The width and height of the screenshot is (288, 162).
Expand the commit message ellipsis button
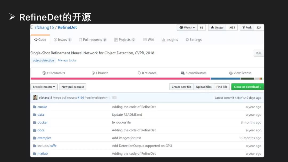click(x=114, y=98)
